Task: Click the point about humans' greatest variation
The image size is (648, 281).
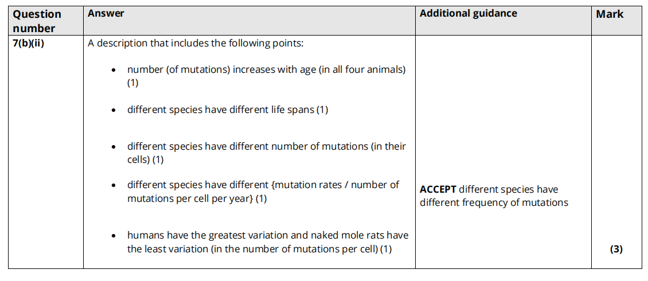Action: pyautogui.click(x=267, y=236)
